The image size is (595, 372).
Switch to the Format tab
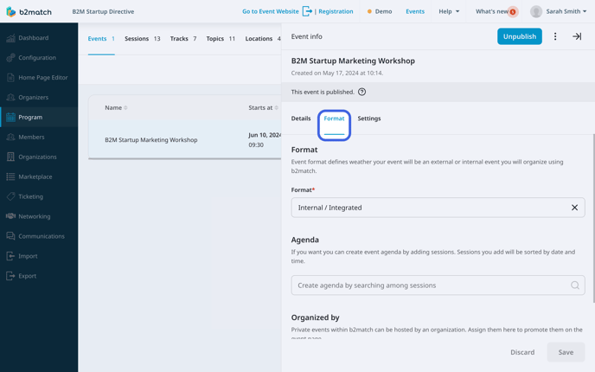coord(334,119)
